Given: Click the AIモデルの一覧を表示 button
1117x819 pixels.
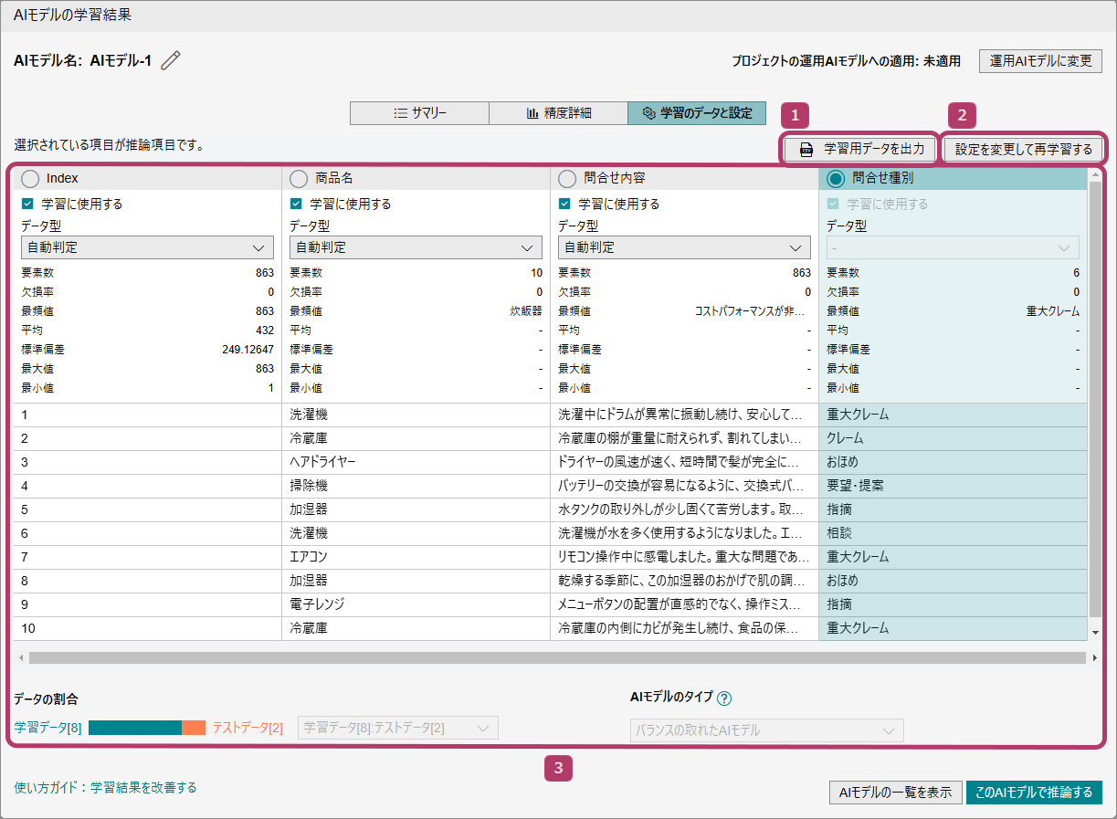Looking at the screenshot, I should 895,793.
